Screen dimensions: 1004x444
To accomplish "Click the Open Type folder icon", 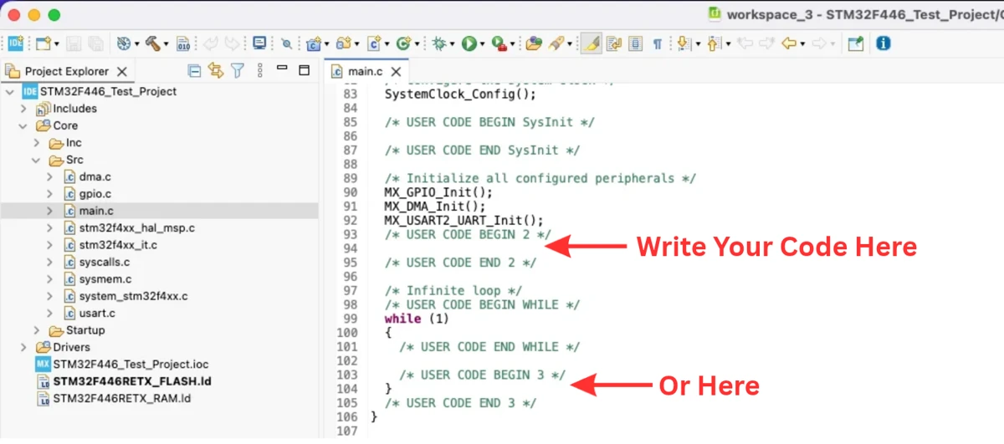I will [534, 43].
